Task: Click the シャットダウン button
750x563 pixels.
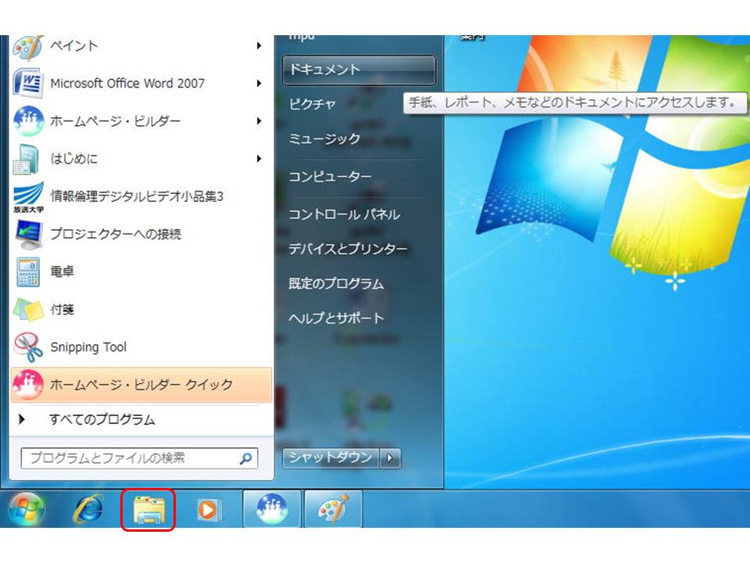Action: point(330,458)
